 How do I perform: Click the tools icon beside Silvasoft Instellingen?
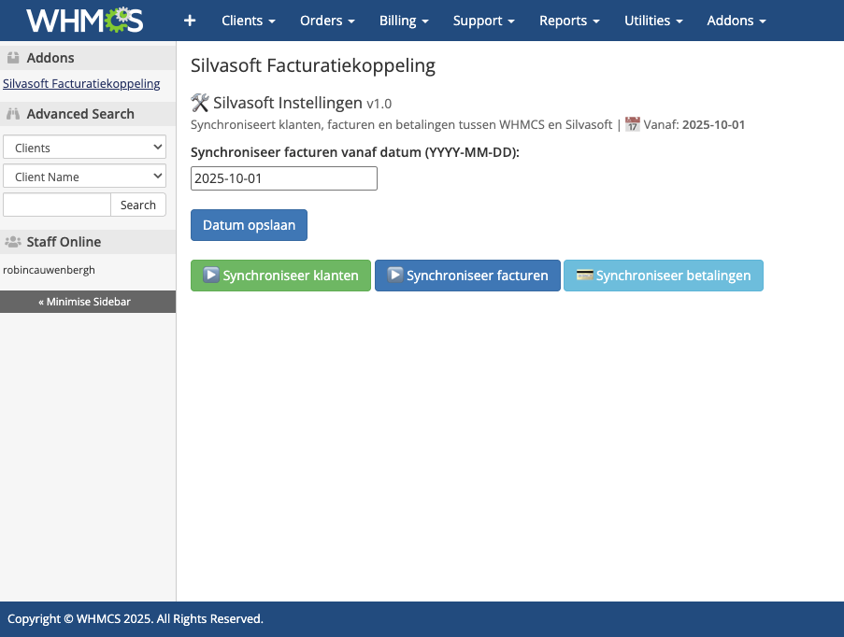pyautogui.click(x=199, y=102)
